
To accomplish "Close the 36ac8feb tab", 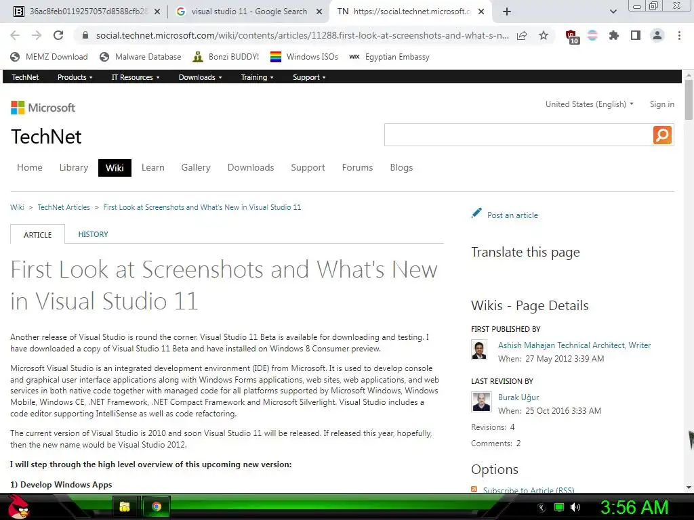I will (x=157, y=12).
